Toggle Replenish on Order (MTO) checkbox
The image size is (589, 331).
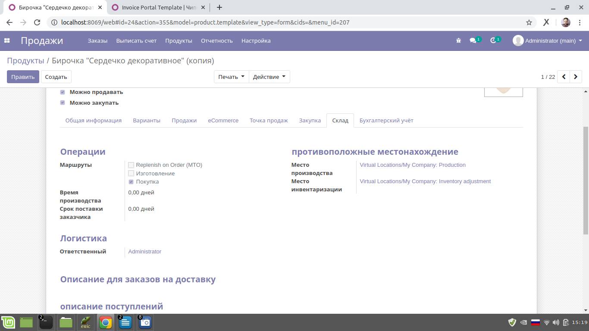131,165
